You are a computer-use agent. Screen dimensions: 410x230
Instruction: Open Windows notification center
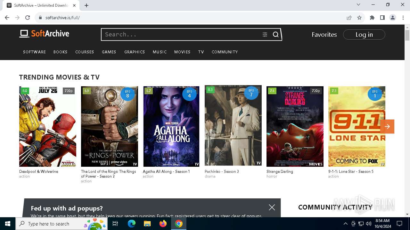[x=399, y=224]
